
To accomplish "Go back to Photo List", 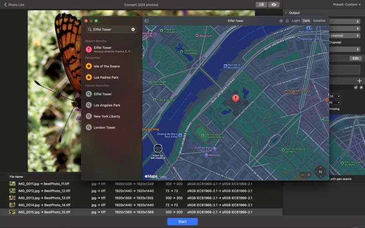I will (x=14, y=5).
